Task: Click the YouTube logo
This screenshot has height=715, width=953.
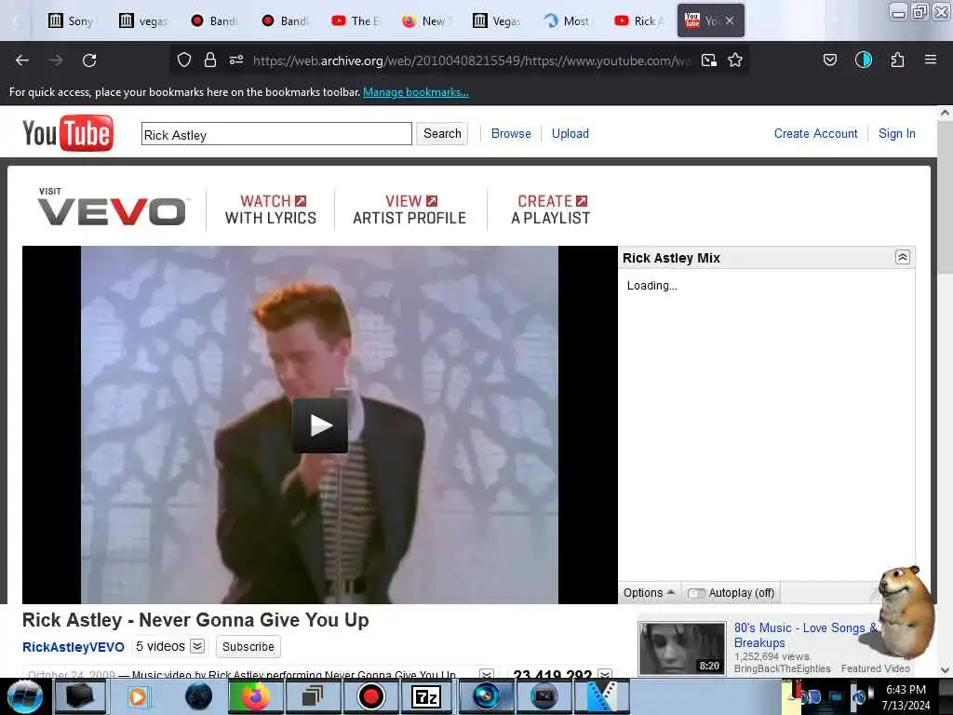Action: point(67,133)
